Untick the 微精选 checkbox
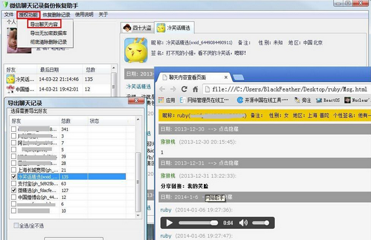The width and height of the screenshot is (371, 240). click(x=14, y=190)
